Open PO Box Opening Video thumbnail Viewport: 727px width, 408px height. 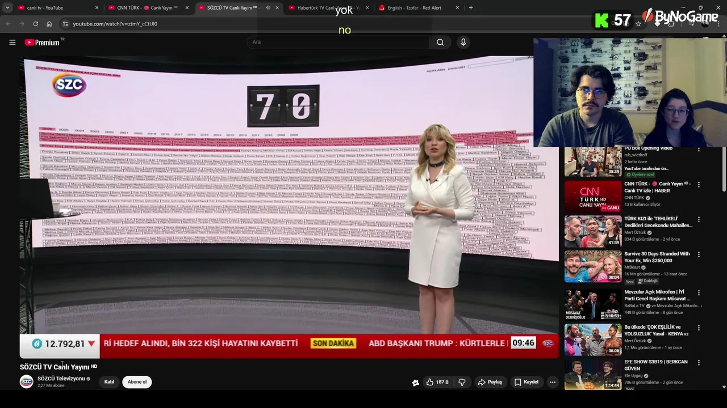tap(593, 161)
